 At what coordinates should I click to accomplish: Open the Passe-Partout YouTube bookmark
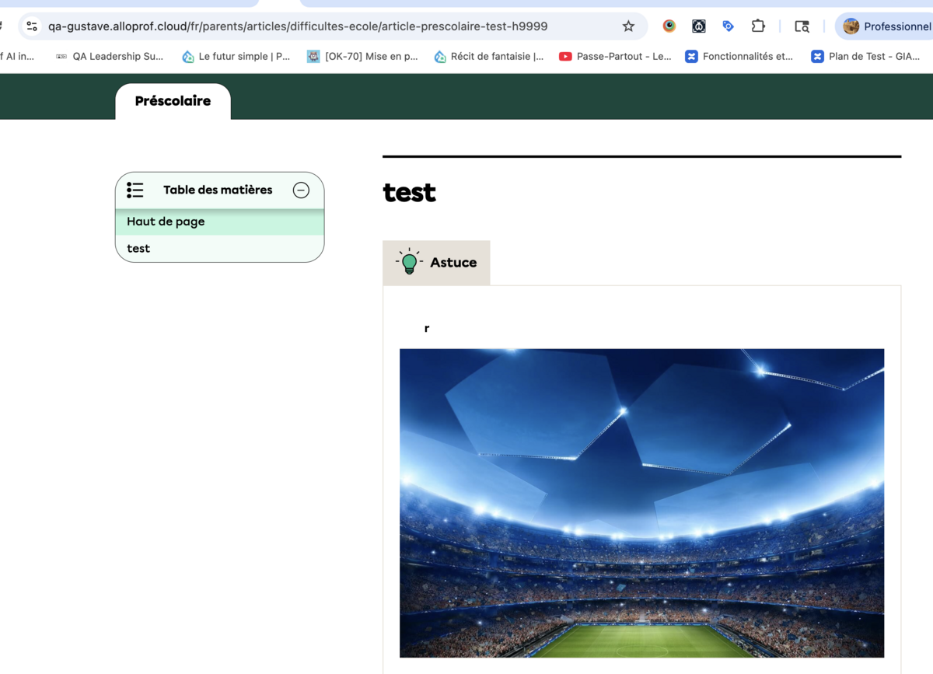point(615,56)
